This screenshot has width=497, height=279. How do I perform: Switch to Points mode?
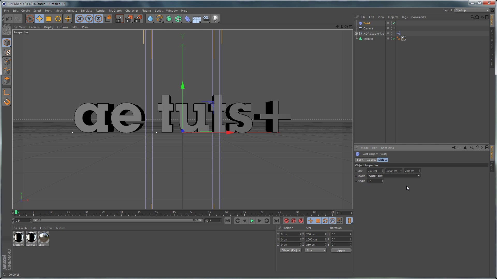click(7, 62)
